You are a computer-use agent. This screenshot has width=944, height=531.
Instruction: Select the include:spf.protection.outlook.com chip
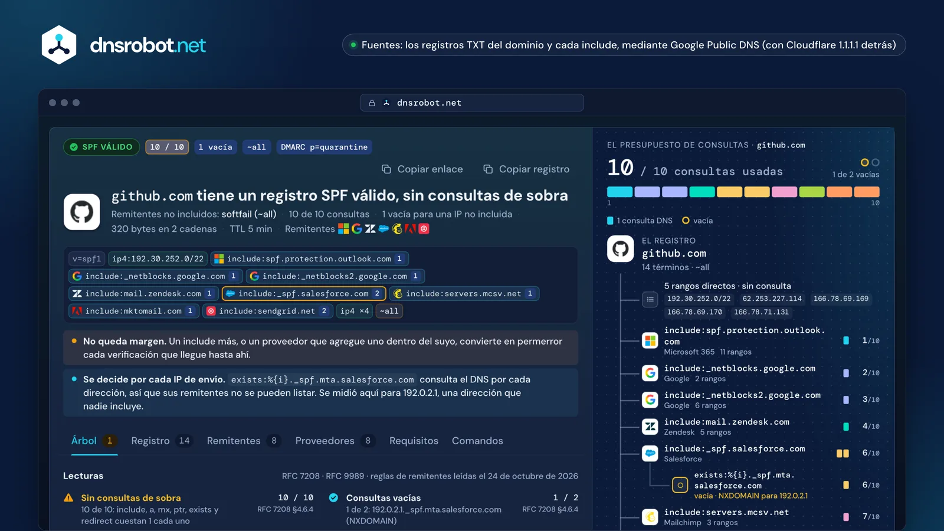310,259
